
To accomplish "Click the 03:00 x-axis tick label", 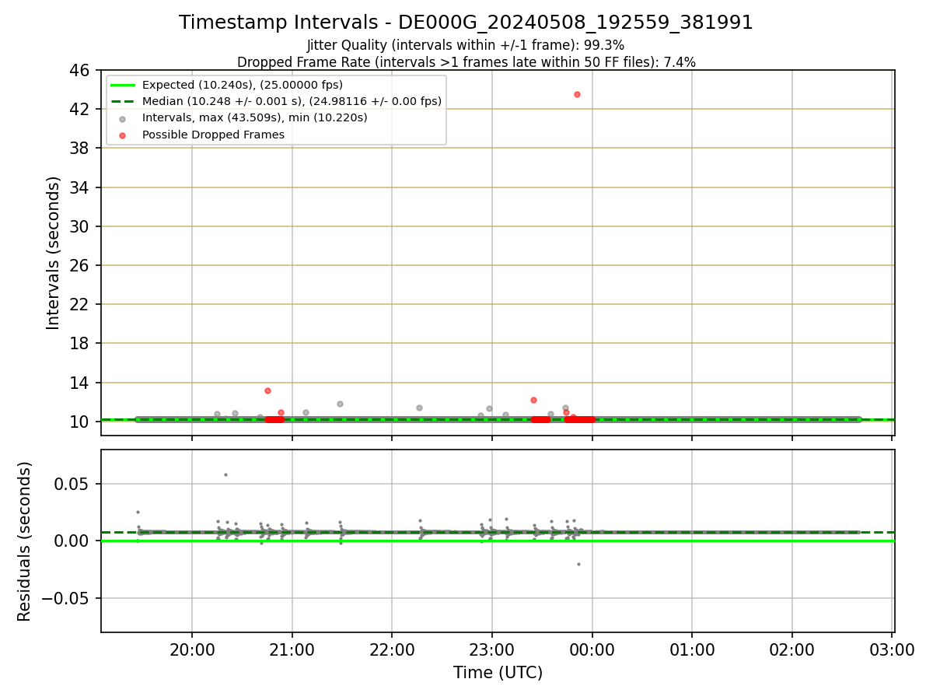I will click(x=892, y=650).
